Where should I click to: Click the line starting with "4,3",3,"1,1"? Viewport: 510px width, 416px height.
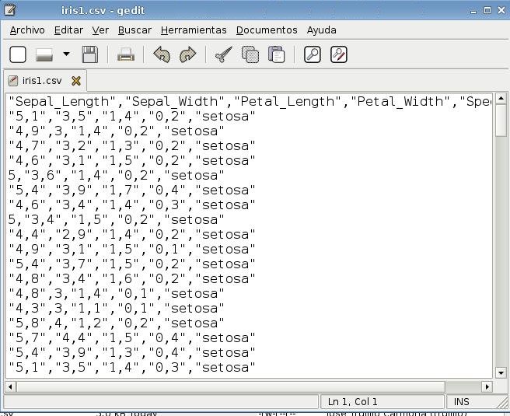coord(116,309)
